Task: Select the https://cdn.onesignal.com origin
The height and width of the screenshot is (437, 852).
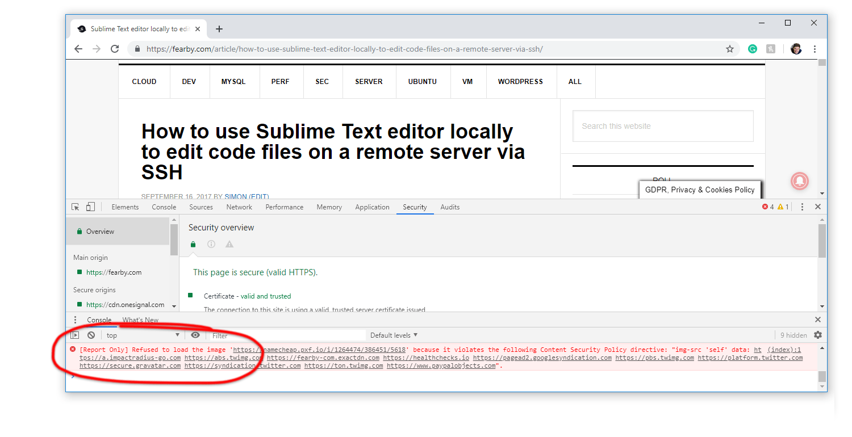Action: (x=125, y=305)
